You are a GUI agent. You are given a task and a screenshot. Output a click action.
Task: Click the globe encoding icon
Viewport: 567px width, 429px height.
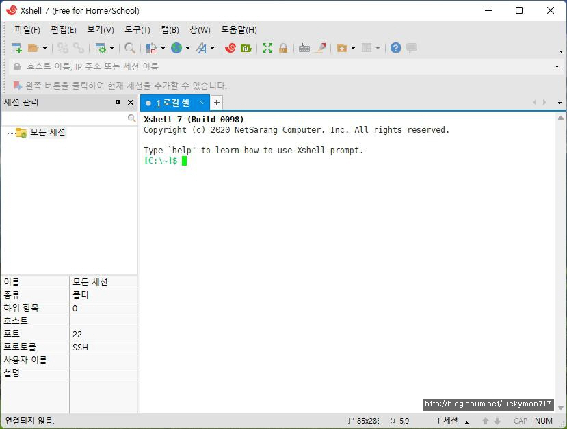point(176,48)
